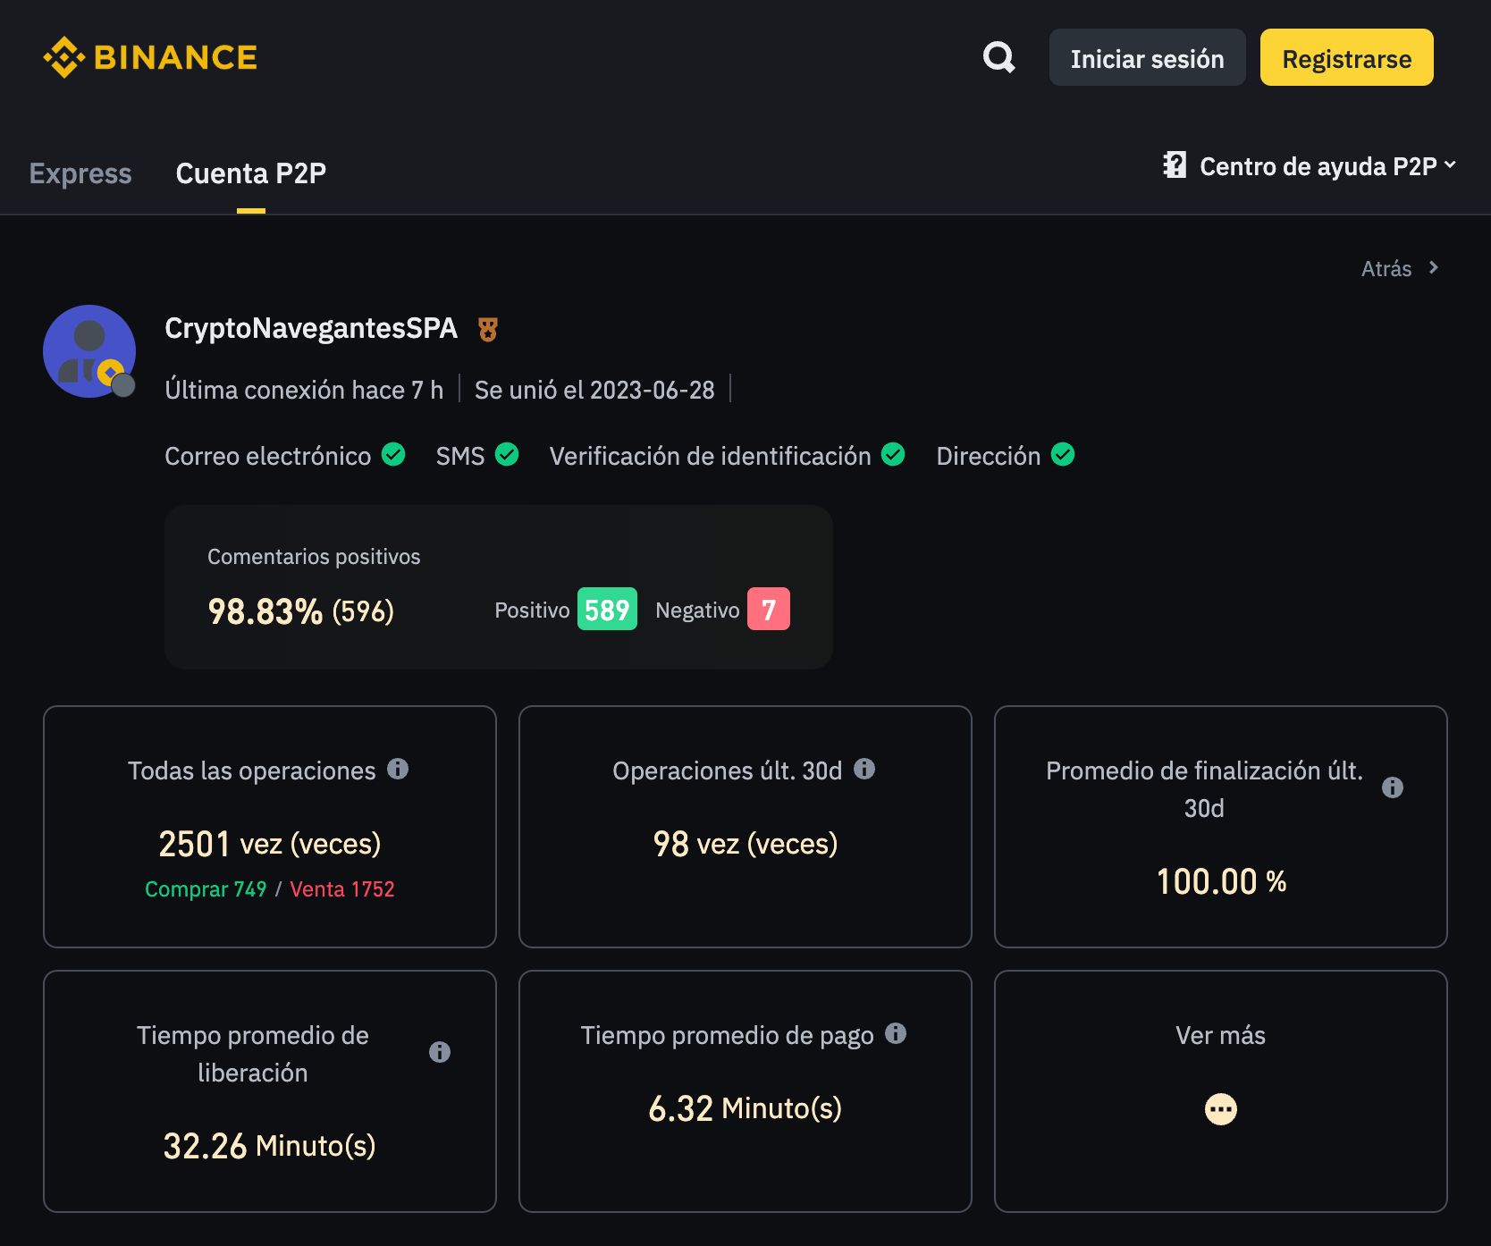Screen dimensions: 1491x1246
Task: Click the Iniciar sesión button
Action: pyautogui.click(x=1147, y=58)
